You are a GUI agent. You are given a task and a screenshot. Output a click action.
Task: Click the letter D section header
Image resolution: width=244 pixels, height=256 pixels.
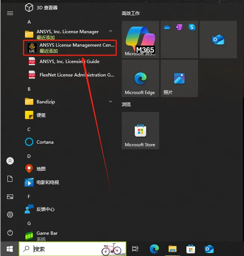(29, 156)
